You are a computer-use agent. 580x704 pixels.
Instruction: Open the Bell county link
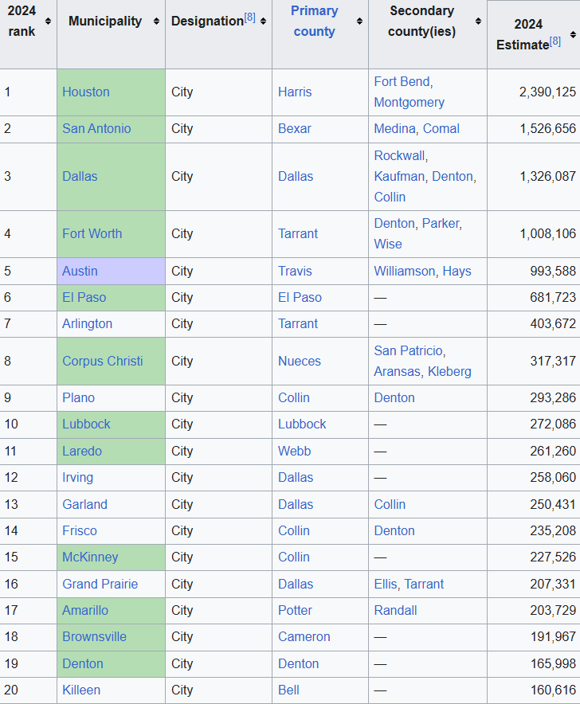[x=288, y=690]
